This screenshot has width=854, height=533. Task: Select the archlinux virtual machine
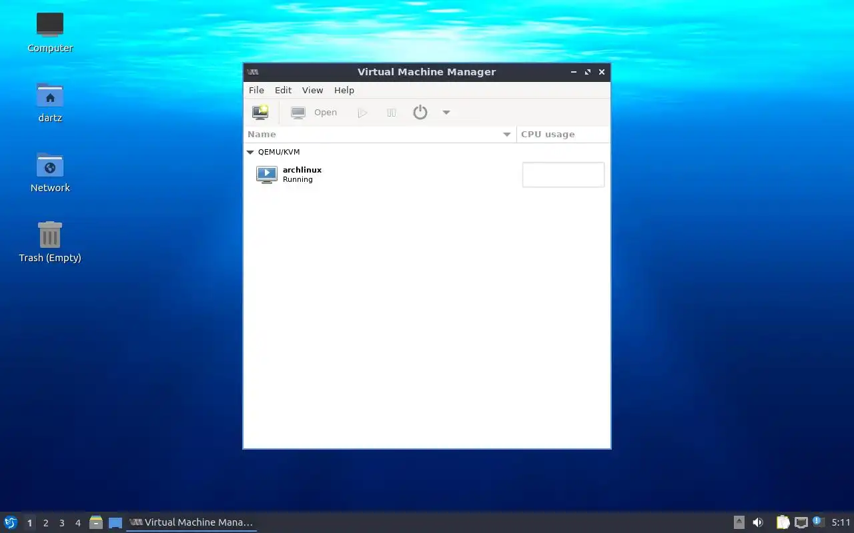426,175
